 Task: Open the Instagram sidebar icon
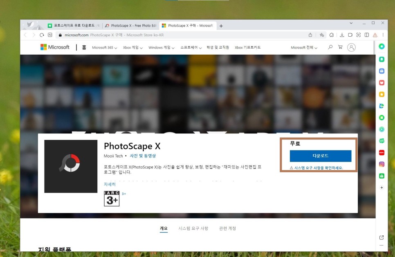pyautogui.click(x=382, y=164)
